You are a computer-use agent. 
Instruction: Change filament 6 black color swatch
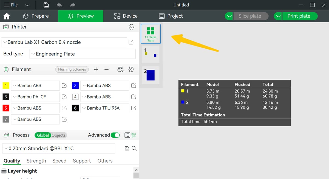click(x=75, y=108)
